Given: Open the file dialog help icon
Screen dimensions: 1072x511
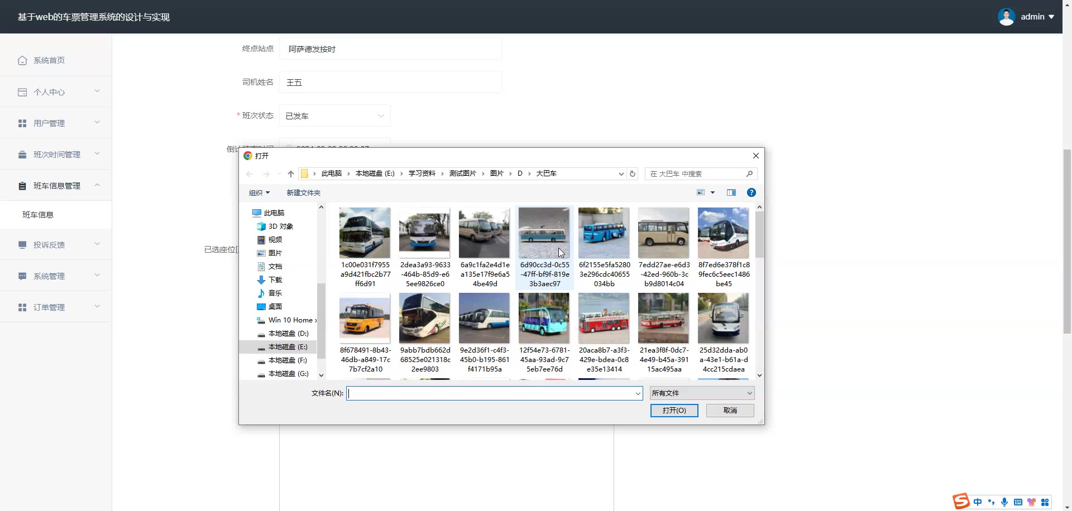Looking at the screenshot, I should [752, 192].
